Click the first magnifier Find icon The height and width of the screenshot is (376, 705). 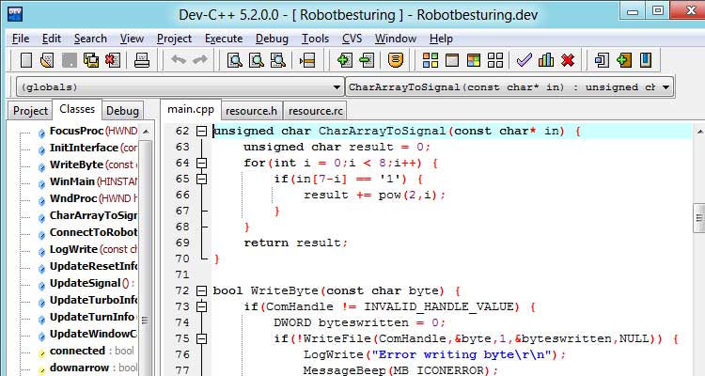point(235,60)
